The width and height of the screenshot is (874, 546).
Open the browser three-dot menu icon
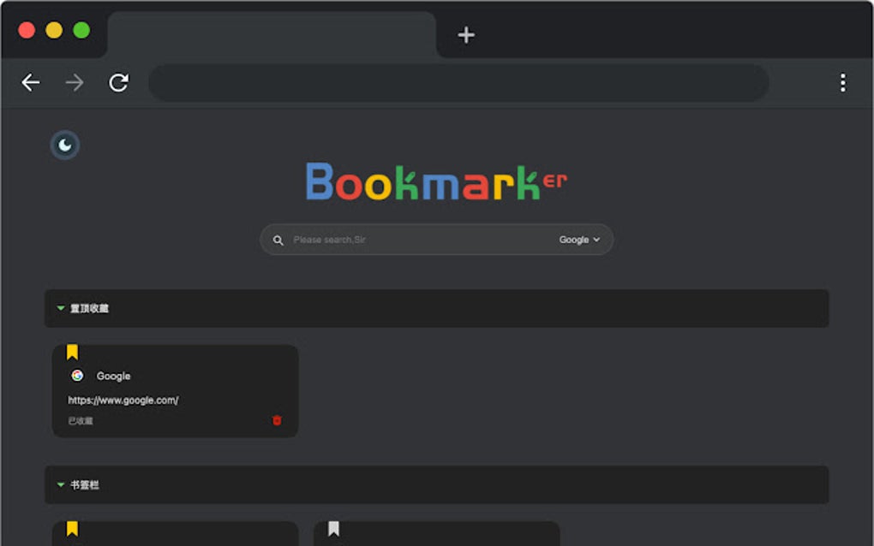pyautogui.click(x=843, y=82)
